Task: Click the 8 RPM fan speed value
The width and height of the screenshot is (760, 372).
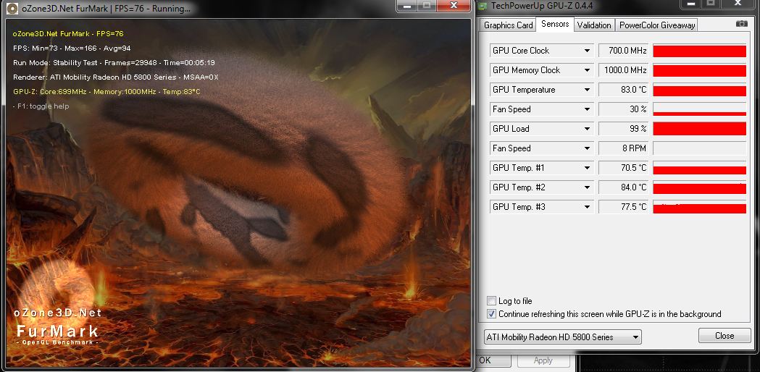Action: coord(623,148)
